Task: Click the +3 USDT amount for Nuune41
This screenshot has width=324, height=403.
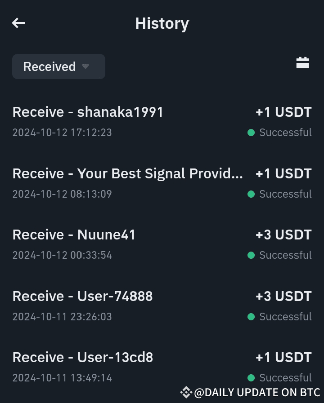Action: [x=283, y=235]
